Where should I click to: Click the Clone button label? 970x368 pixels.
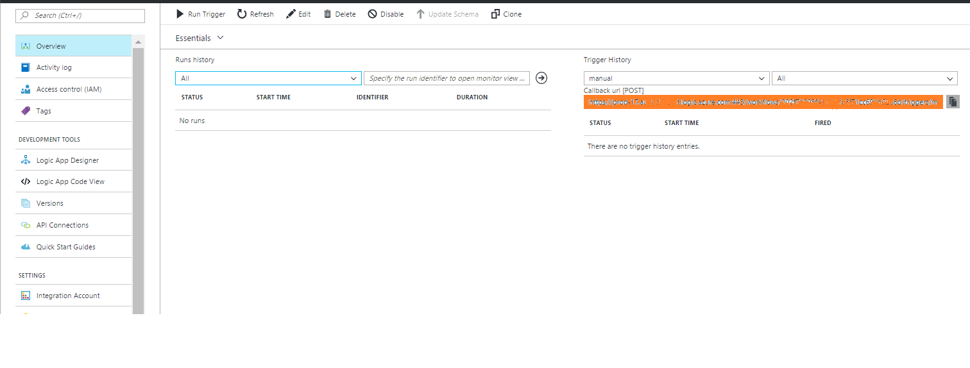(x=513, y=14)
